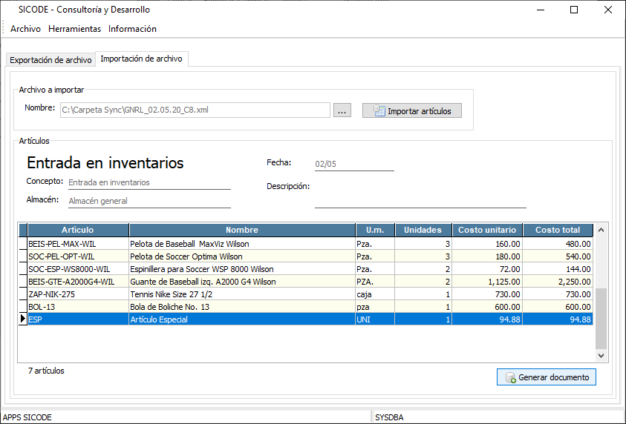Screen dimensions: 626x424
Task: Click the Concepto input field
Action: [149, 182]
